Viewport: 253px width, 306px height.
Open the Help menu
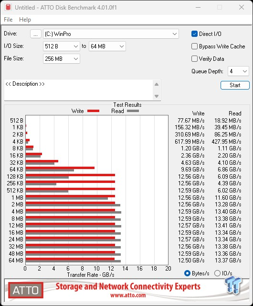point(25,20)
